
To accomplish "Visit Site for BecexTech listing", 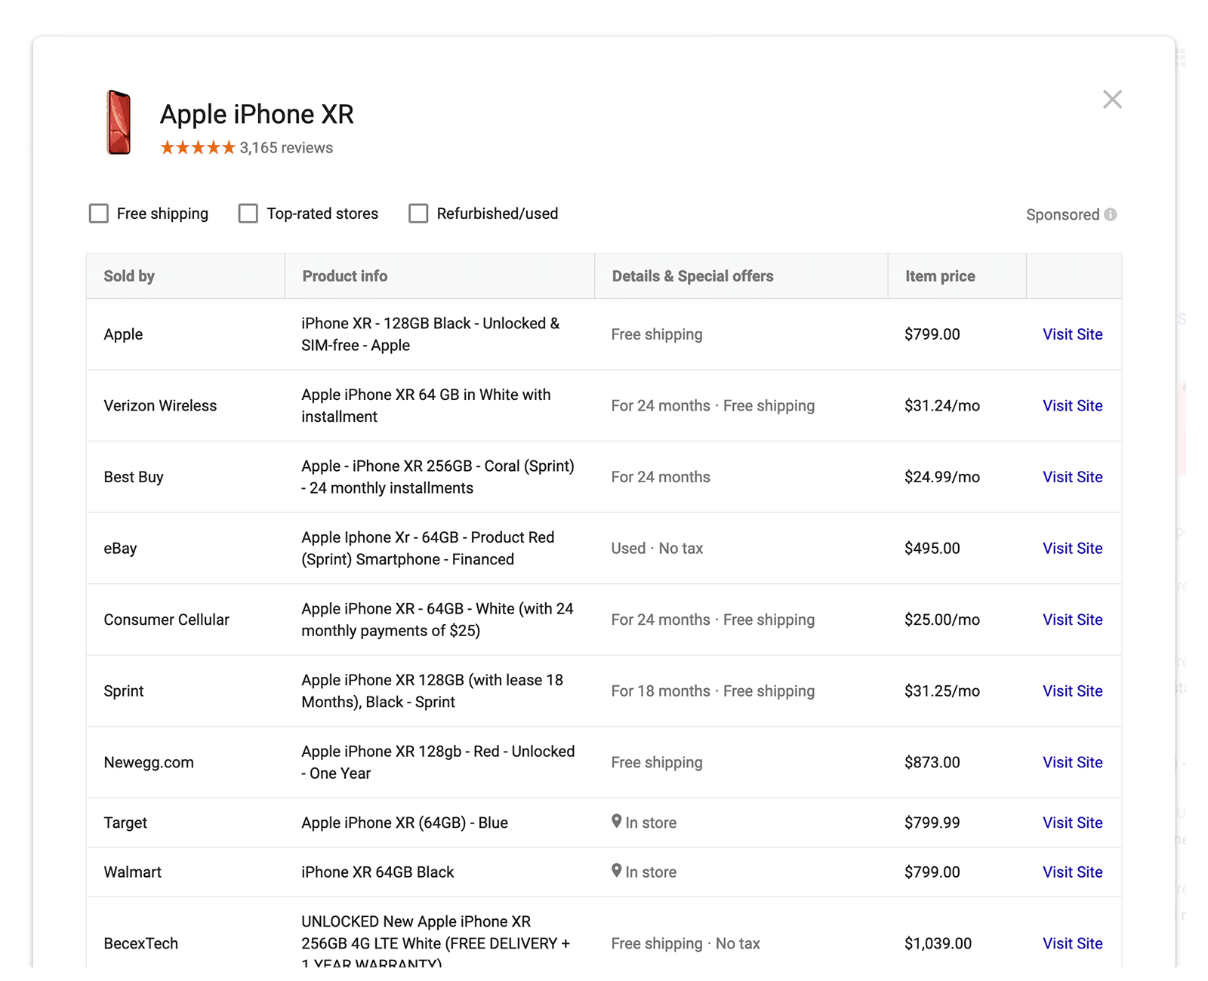I will pos(1072,943).
